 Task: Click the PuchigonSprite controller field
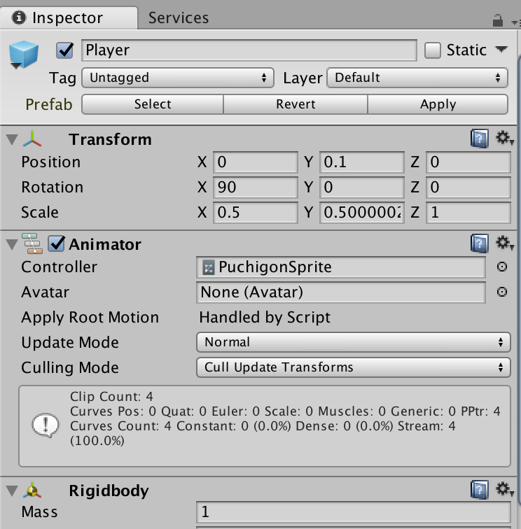[341, 267]
